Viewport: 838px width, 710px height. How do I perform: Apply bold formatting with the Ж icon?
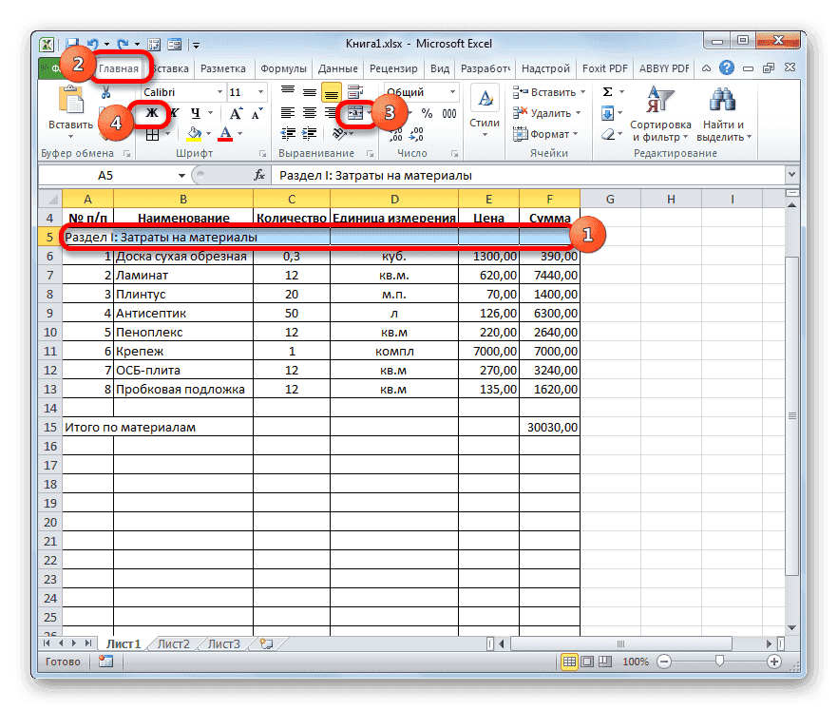tap(154, 113)
